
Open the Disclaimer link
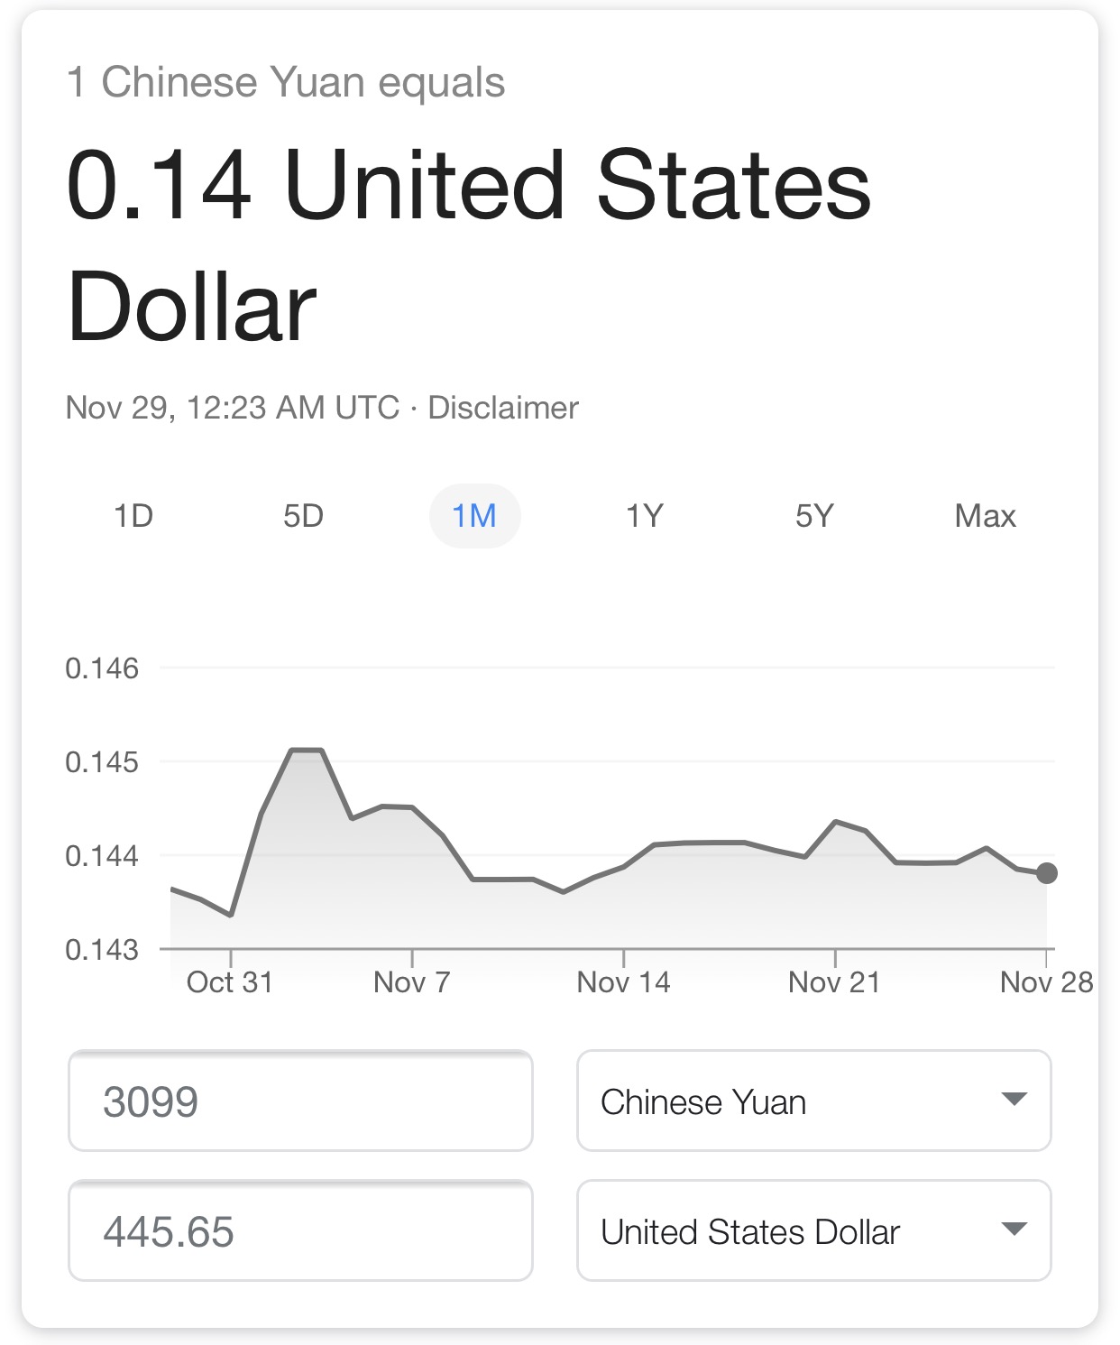tap(503, 408)
